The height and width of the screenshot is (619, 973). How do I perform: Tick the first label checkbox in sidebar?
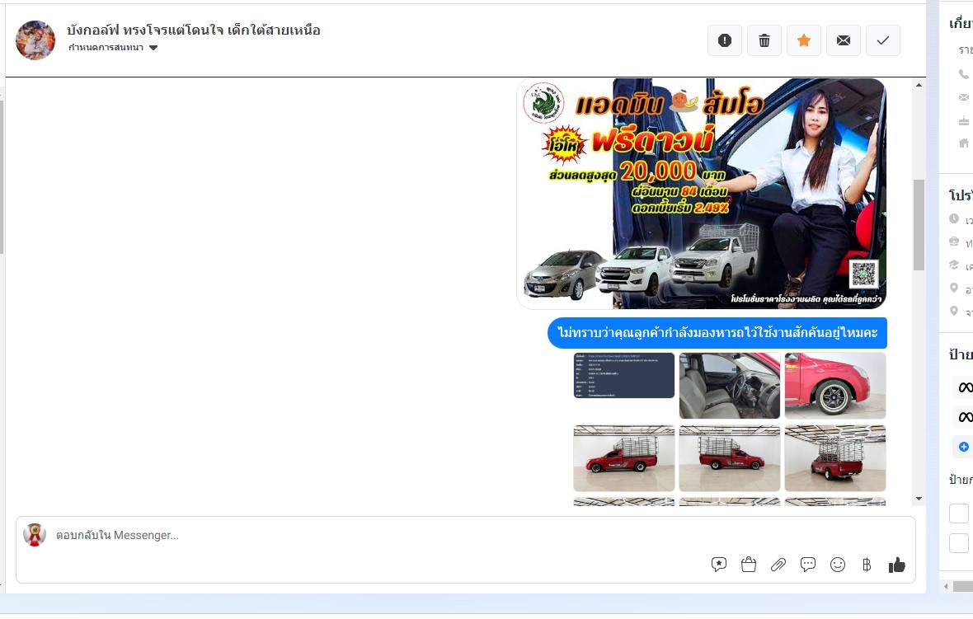959,513
